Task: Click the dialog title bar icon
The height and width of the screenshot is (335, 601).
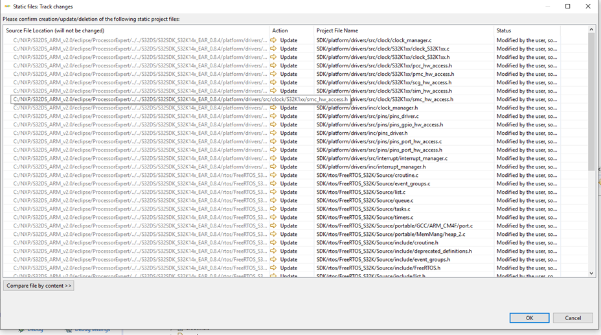Action: 7,6
